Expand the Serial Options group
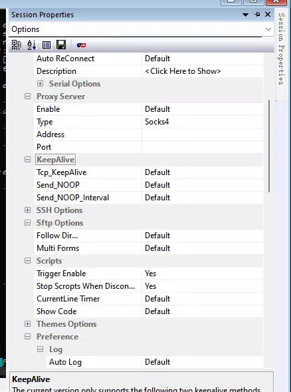 click(x=40, y=84)
